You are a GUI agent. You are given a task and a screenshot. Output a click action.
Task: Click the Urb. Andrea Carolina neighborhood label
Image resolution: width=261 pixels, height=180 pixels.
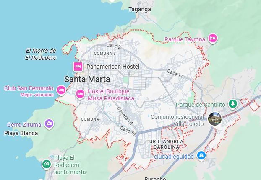167,144
